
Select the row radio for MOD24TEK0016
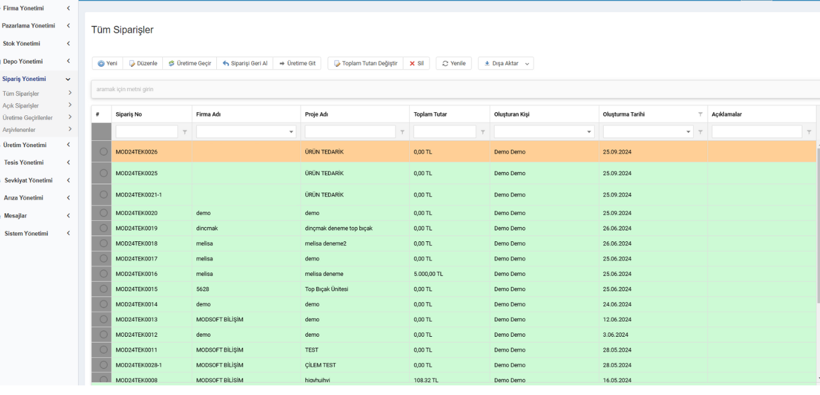[103, 274]
